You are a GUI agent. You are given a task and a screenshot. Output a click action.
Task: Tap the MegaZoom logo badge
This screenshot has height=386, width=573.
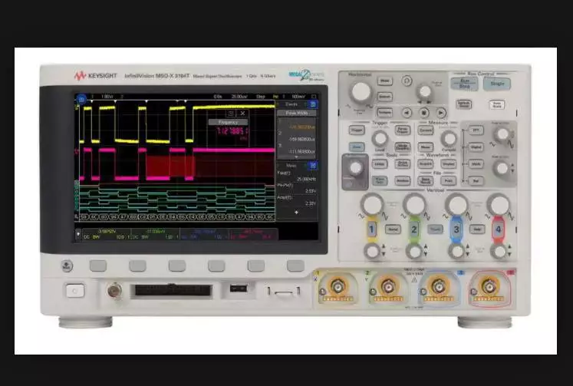306,75
